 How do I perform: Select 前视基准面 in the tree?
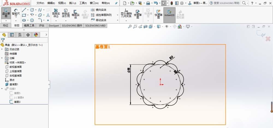16,67
